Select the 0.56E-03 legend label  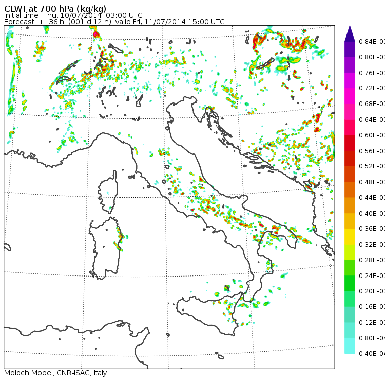click(372, 151)
